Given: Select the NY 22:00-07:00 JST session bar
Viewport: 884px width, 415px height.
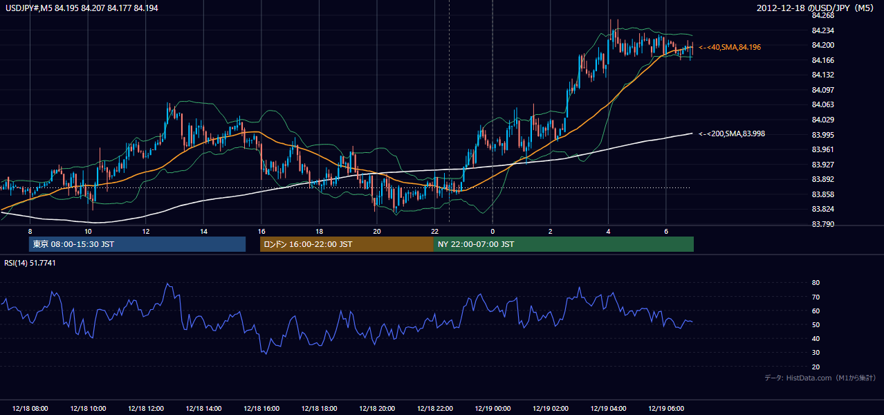Looking at the screenshot, I should coord(564,244).
